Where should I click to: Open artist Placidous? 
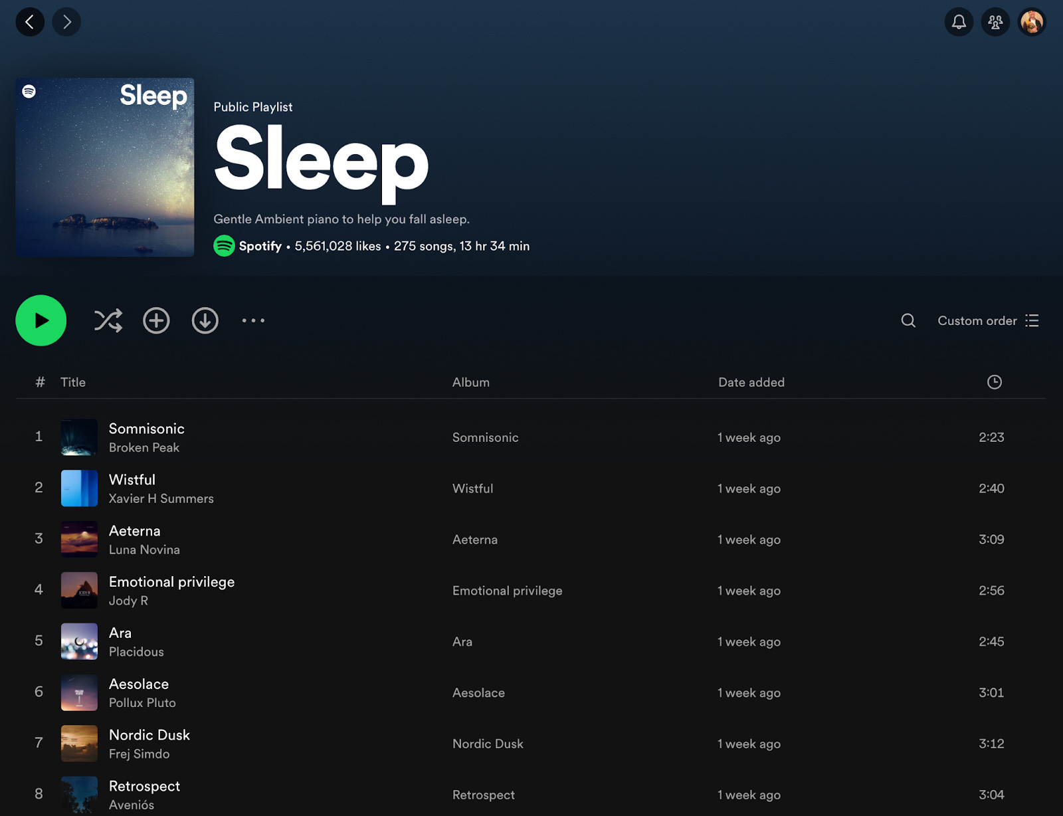136,652
